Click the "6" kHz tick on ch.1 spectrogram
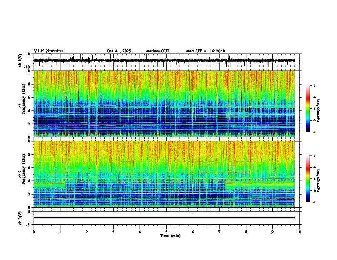Image resolution: width=337 pixels, height=260 pixels. coord(30,97)
